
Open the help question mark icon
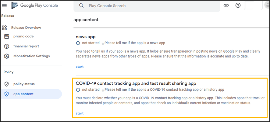click(238, 5)
